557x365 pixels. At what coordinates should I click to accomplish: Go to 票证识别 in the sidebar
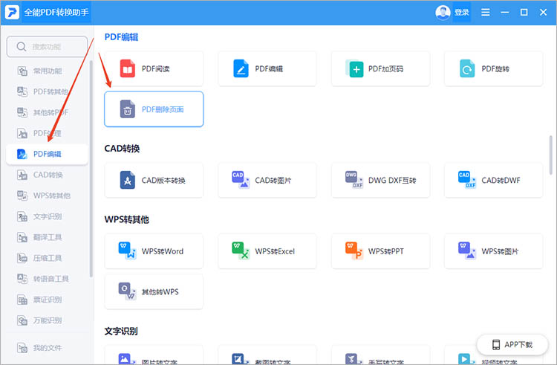pyautogui.click(x=47, y=300)
